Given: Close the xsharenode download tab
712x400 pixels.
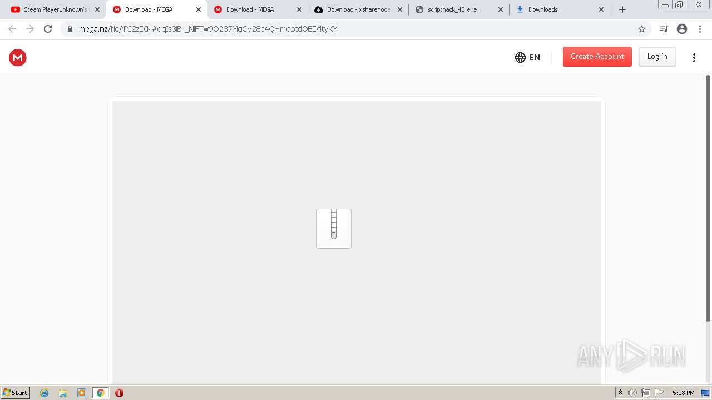Looking at the screenshot, I should tap(399, 9).
